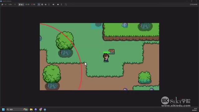Click the player character sprite
This screenshot has height=112, width=199.
point(106,58)
